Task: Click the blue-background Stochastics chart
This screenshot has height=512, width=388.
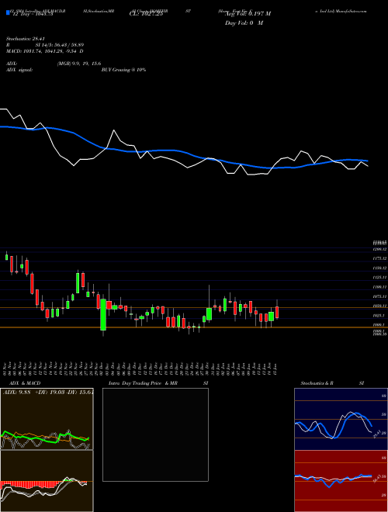Action: pyautogui.click(x=341, y=419)
